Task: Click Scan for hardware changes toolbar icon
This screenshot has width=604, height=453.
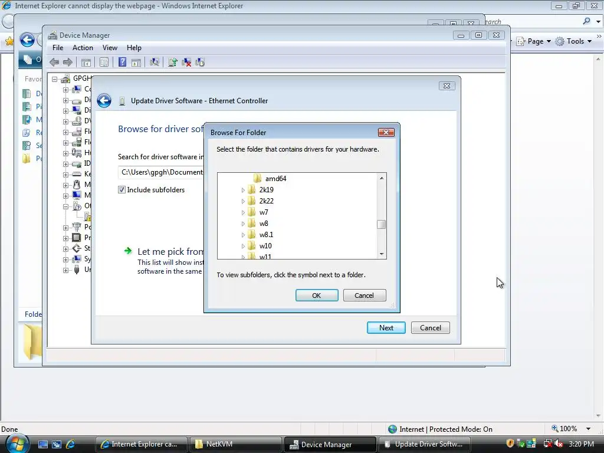Action: tap(155, 62)
